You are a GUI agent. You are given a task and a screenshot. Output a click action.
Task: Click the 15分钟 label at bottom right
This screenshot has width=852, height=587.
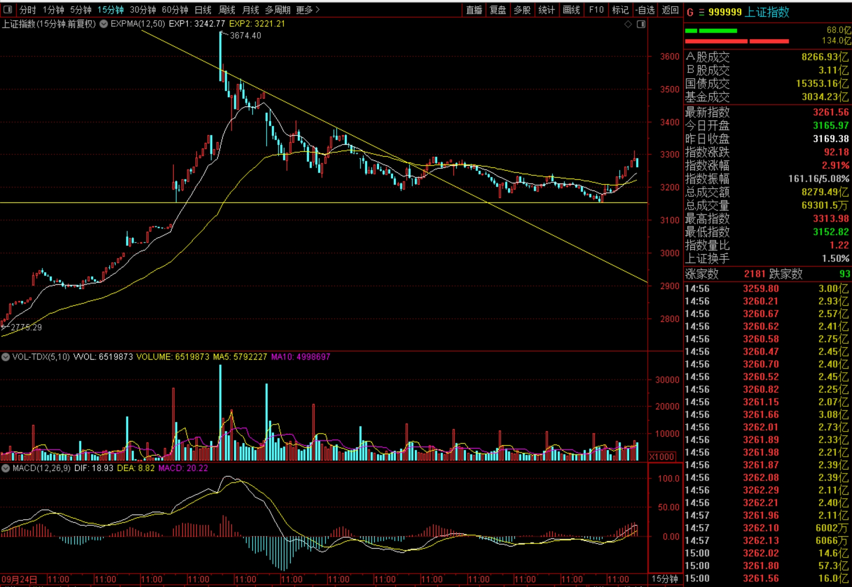665,579
